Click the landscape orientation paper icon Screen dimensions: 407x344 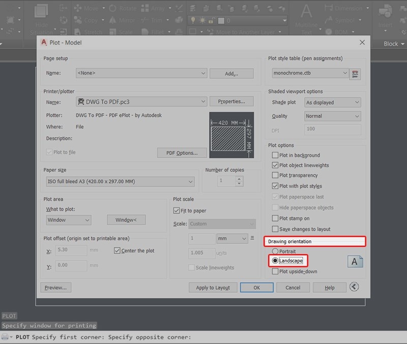point(356,261)
